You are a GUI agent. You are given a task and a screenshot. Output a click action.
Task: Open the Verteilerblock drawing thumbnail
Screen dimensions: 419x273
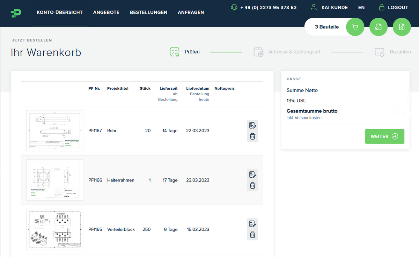pyautogui.click(x=55, y=229)
